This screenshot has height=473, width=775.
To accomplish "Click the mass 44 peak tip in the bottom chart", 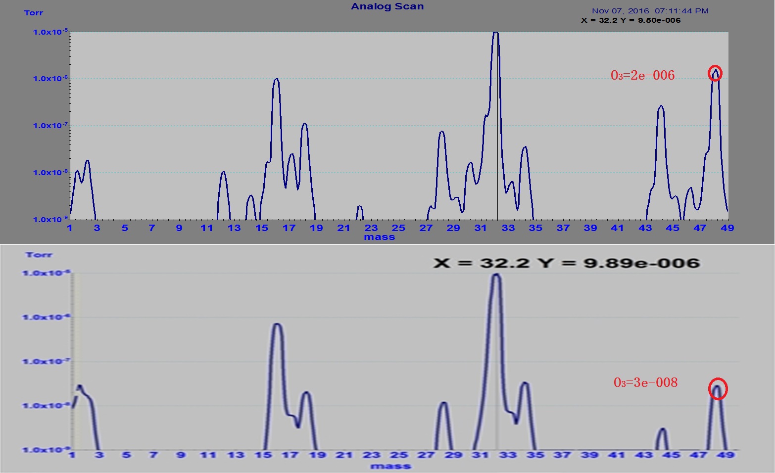I will pyautogui.click(x=662, y=429).
